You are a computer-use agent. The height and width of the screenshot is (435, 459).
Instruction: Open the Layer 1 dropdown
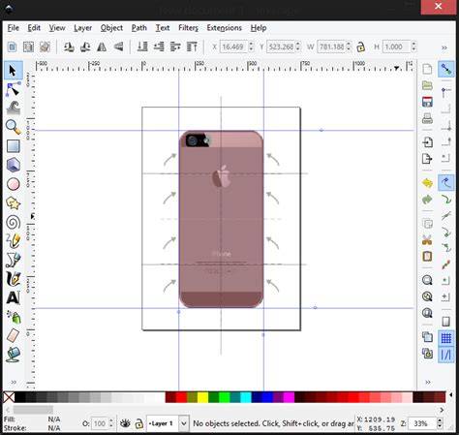click(184, 423)
